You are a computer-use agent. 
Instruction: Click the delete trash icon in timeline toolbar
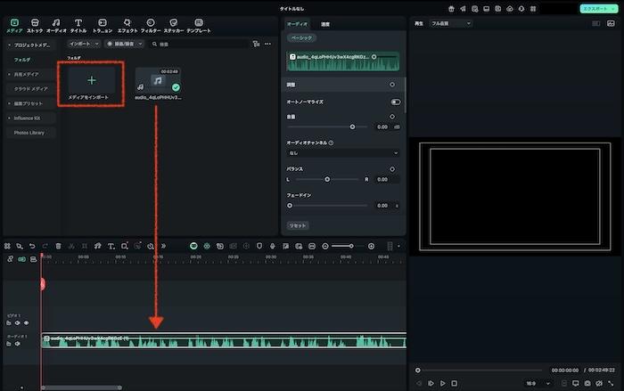click(x=58, y=246)
